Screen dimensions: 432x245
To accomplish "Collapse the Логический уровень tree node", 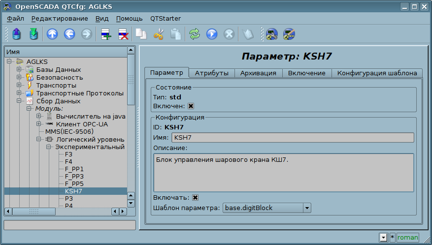I will [x=38, y=139].
